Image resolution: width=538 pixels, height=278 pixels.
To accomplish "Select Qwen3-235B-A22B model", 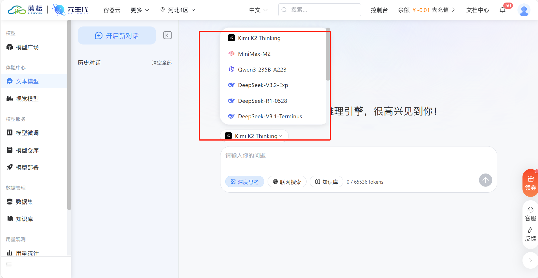I will pyautogui.click(x=273, y=69).
